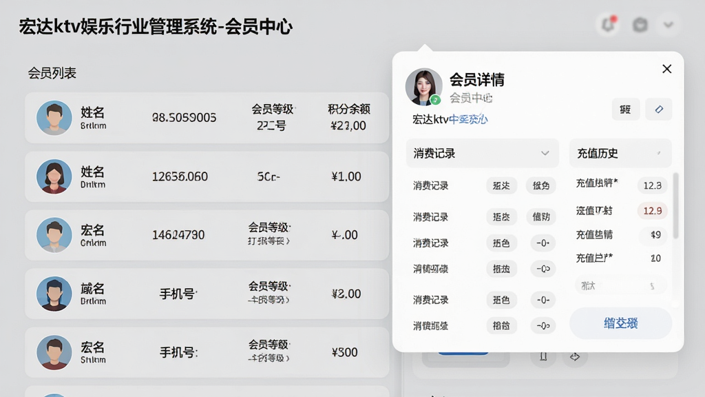Click the second chip in the second 消费记录 row
This screenshot has height=397, width=705.
pyautogui.click(x=541, y=217)
